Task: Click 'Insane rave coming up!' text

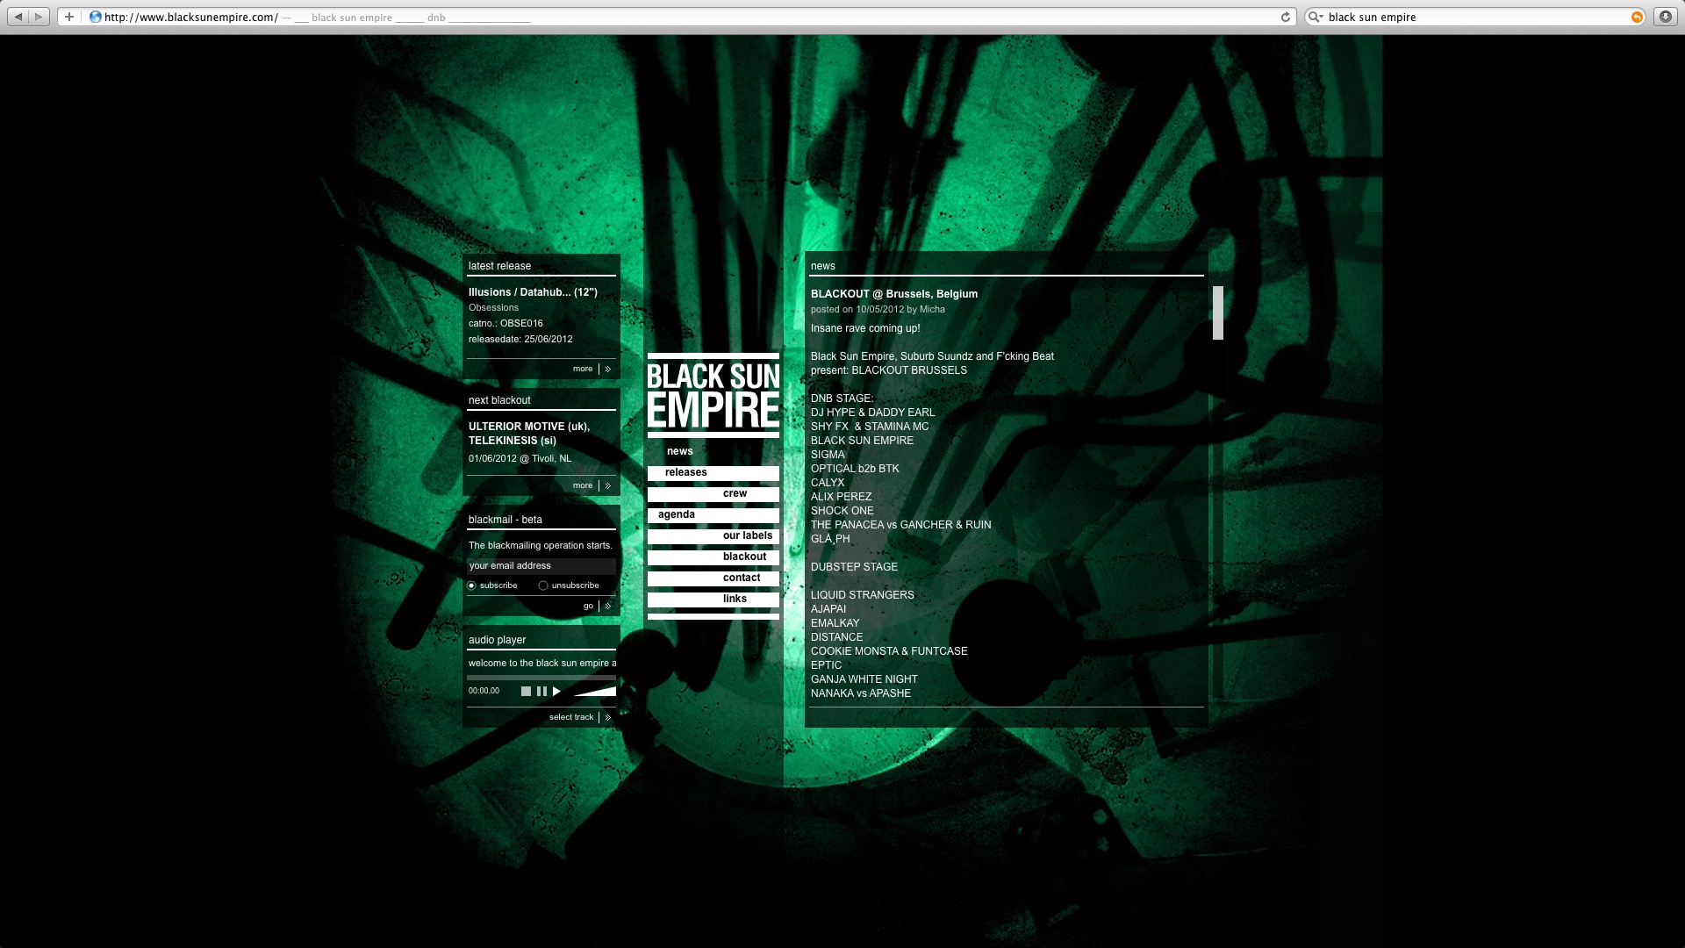Action: (865, 328)
